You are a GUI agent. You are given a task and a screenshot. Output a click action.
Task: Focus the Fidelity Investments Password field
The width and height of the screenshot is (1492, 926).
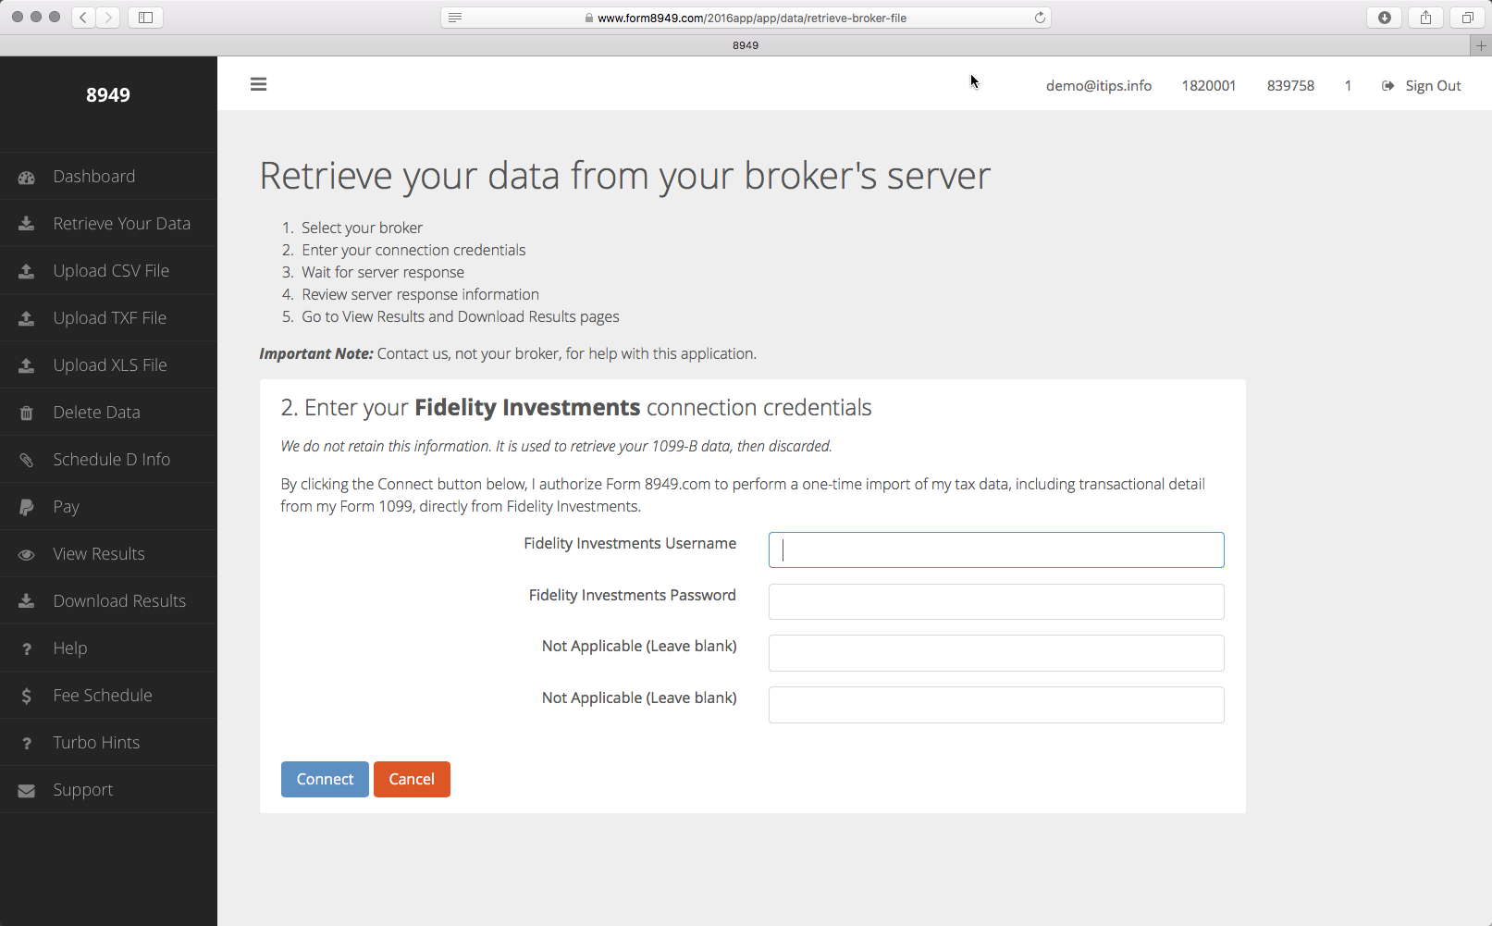pyautogui.click(x=996, y=601)
